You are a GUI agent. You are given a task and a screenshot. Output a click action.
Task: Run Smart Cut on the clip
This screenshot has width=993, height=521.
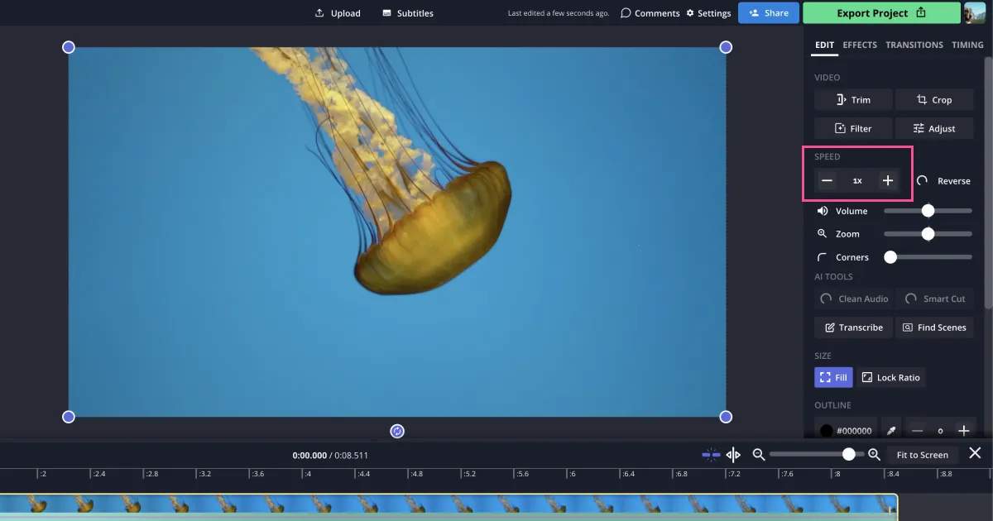(936, 299)
